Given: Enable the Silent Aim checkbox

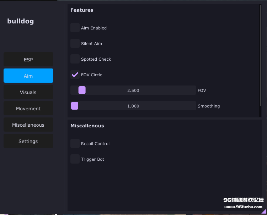Looking at the screenshot, I should coord(75,44).
